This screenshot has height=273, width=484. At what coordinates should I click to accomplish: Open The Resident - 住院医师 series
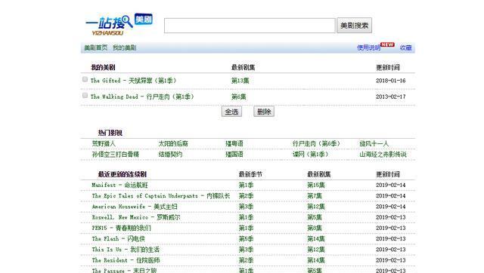point(126,260)
